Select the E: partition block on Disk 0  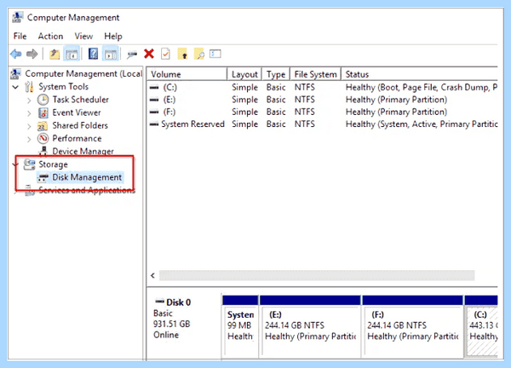click(x=310, y=325)
